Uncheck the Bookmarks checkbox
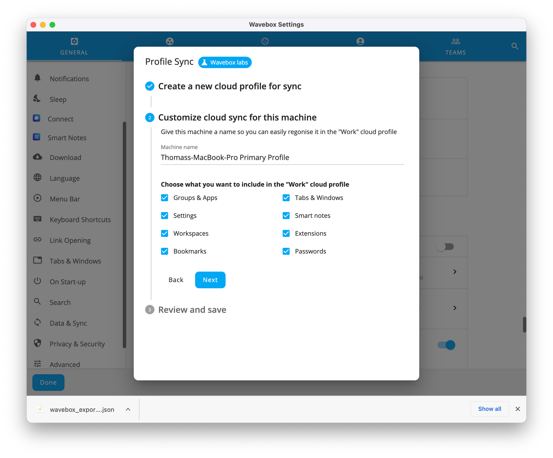The image size is (553, 458). click(165, 251)
